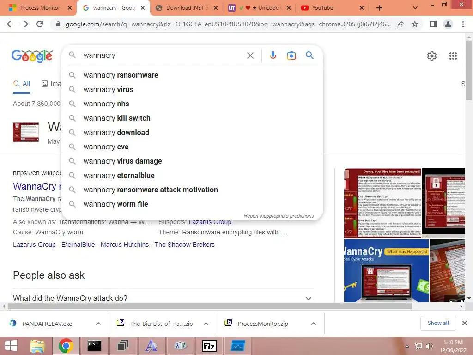
Task: Submit search with blue magnifier icon
Action: click(x=309, y=55)
